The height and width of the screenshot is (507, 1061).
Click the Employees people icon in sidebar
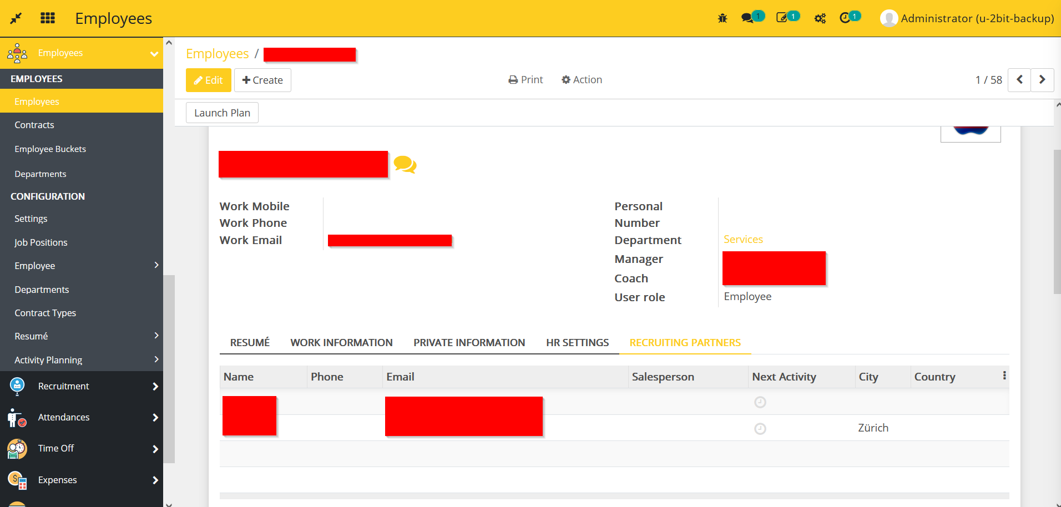(17, 53)
